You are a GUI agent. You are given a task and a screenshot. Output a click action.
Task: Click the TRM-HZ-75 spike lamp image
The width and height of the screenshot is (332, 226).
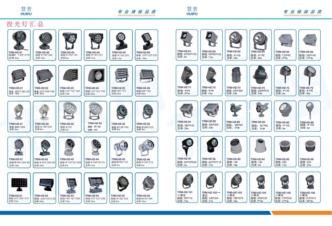(285, 76)
